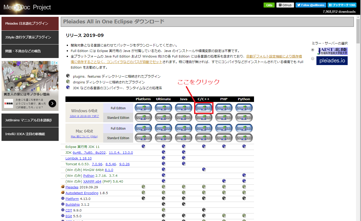Download Windows 64bit Full Edition for Ultimate

pyautogui.click(x=163, y=108)
